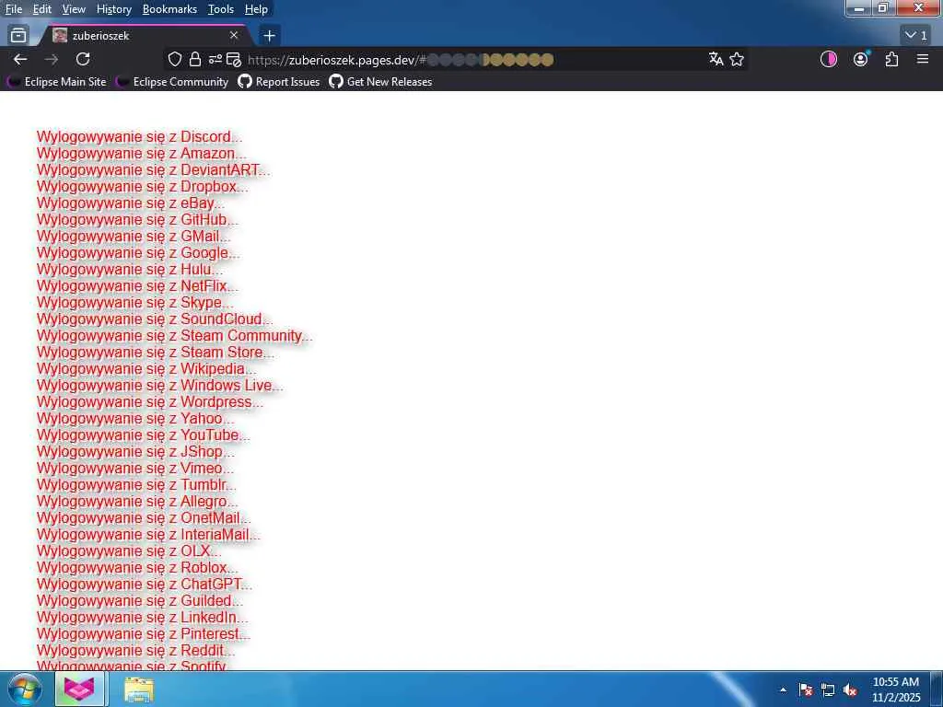The height and width of the screenshot is (707, 943).
Task: Click 'Wylogowywanie się z GMail...' line
Action: tap(134, 236)
